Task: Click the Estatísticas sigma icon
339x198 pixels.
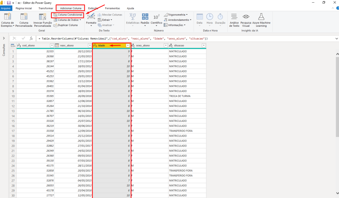Action: (x=132, y=16)
